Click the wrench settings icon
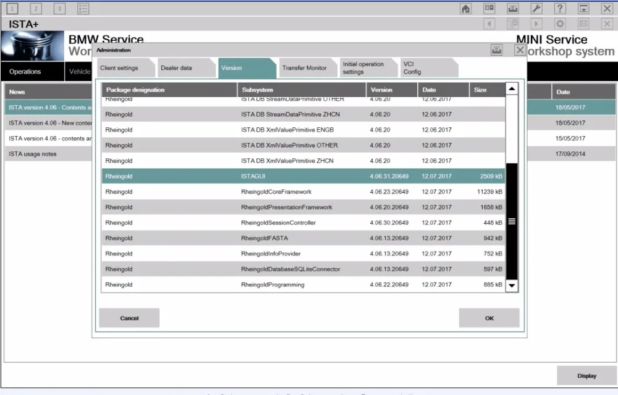The height and width of the screenshot is (395, 618). 536,8
